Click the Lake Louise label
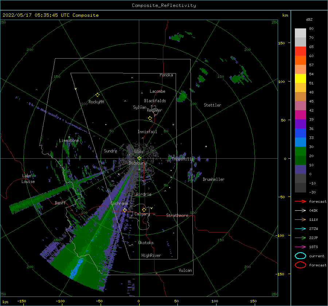Screen dimensions: 328x306 [28, 179]
